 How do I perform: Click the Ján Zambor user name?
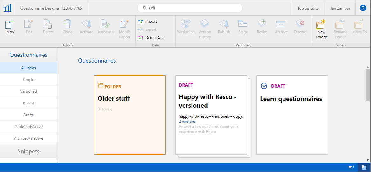pos(340,8)
